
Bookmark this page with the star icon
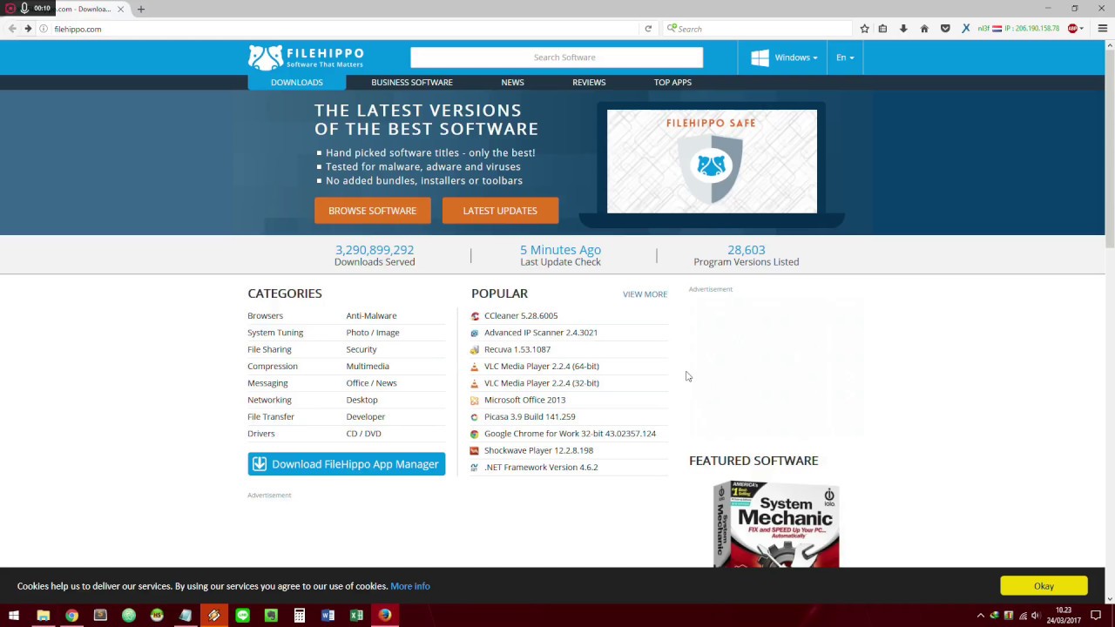click(x=864, y=29)
